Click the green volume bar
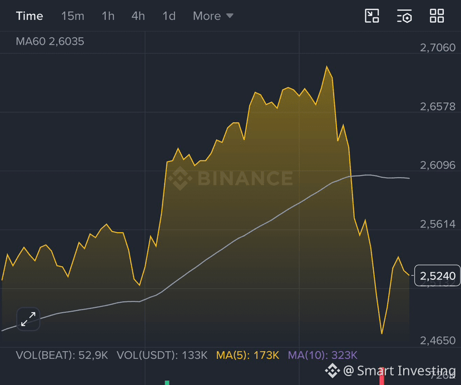Viewport: 461px width, 385px height. coord(167,383)
